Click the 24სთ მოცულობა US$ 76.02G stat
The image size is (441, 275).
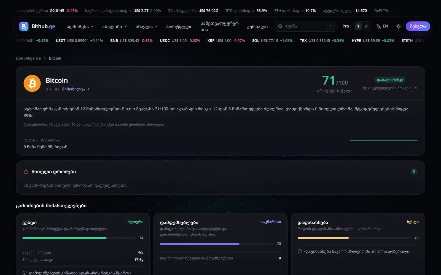[x=193, y=11]
